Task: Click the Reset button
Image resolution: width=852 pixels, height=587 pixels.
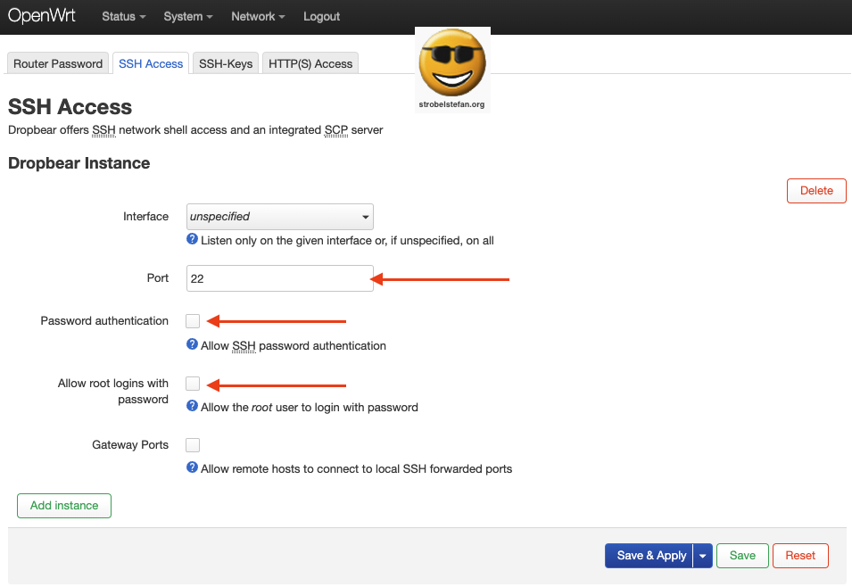Action: click(x=800, y=555)
